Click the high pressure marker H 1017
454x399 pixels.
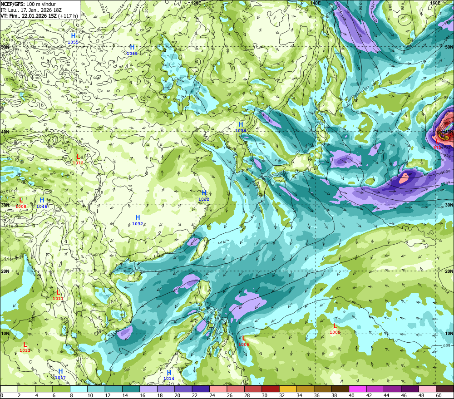pos(60,374)
